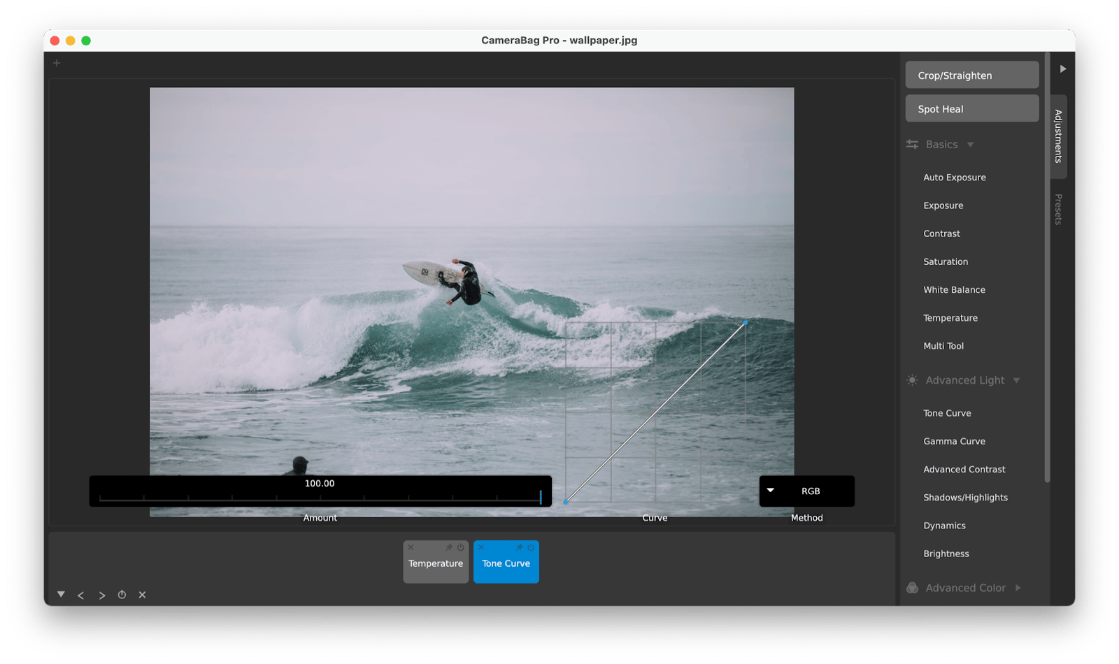
Task: Click the Amount slider track
Action: point(320,498)
